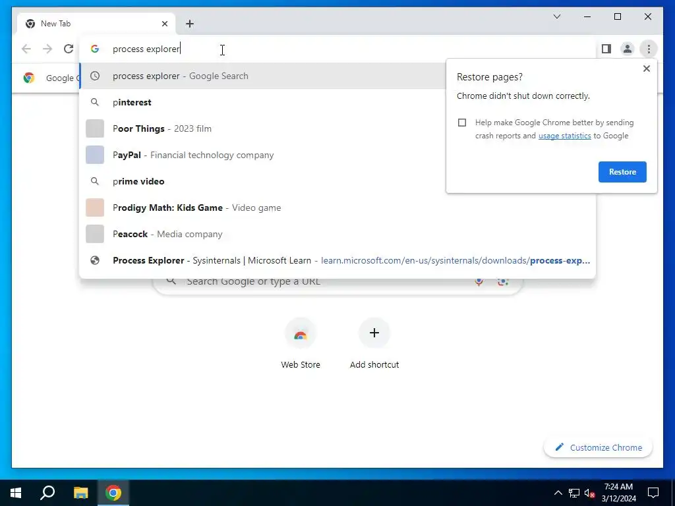
Task: Open a new tab with plus icon
Action: [x=190, y=24]
